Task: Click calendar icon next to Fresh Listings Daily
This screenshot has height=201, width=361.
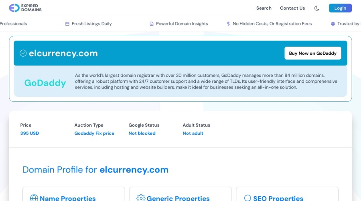Action: (67, 24)
